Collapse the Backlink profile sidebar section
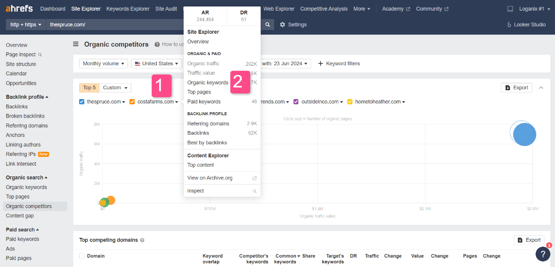Viewport: 555px width, 267px height. tap(27, 97)
